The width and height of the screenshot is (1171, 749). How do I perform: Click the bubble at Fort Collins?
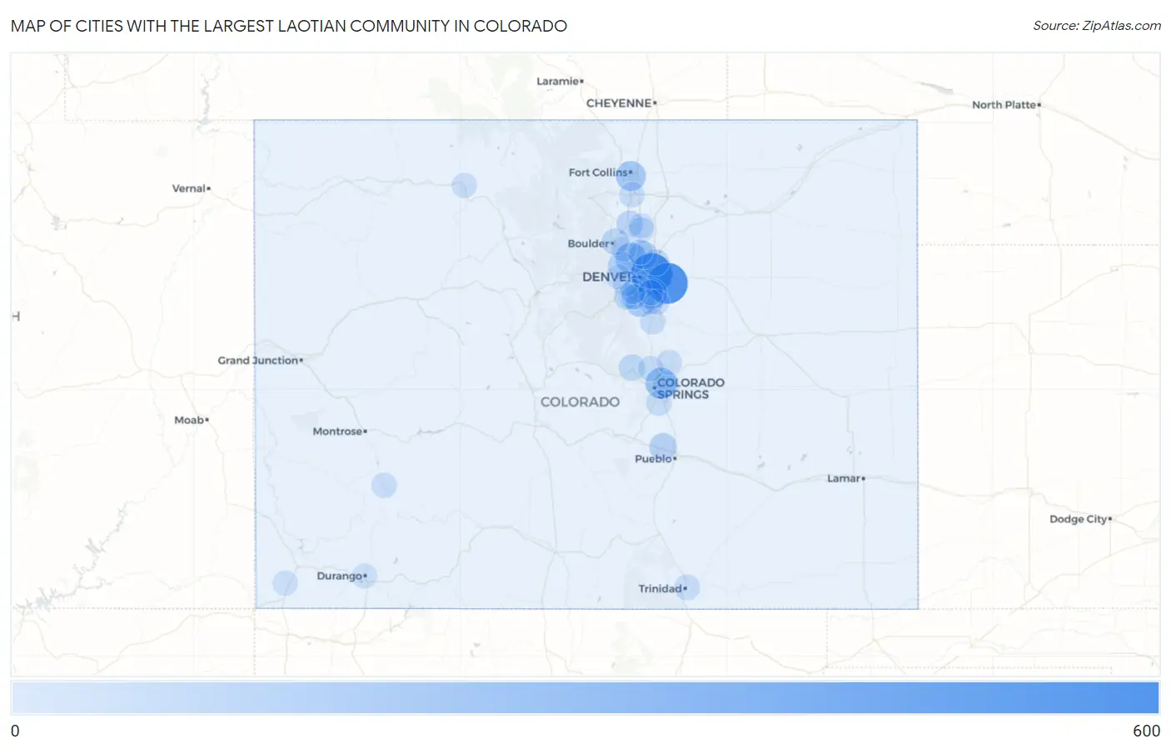tap(630, 176)
